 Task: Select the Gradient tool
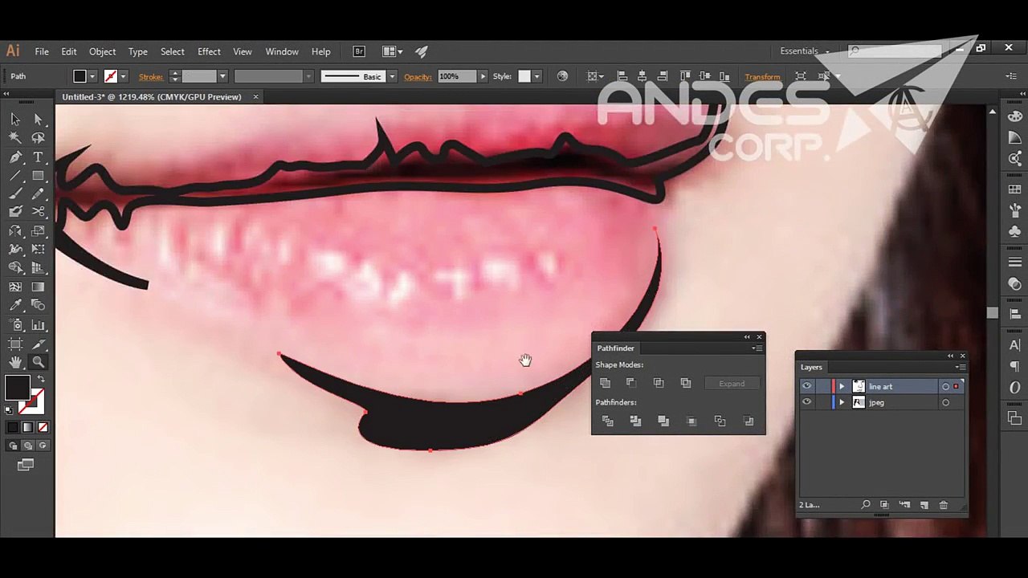[x=38, y=287]
